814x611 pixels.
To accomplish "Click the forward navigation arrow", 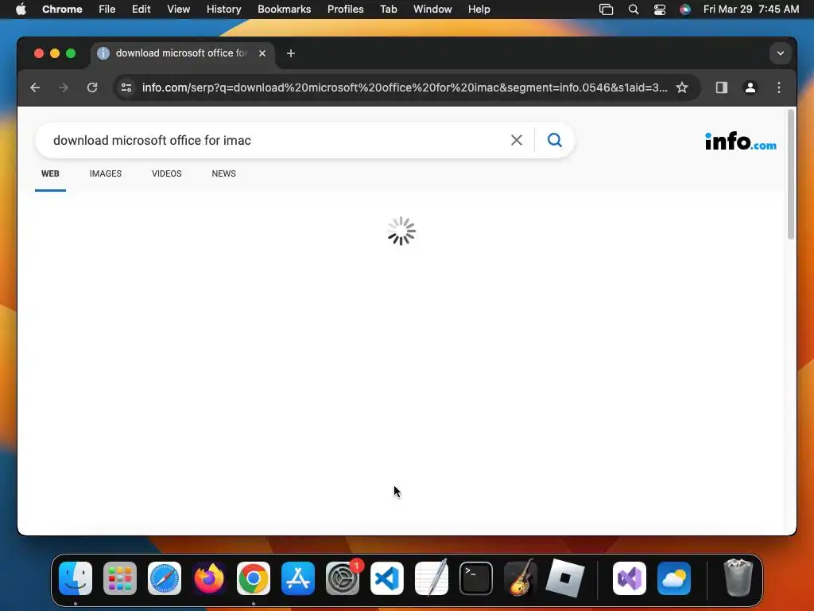I will coord(64,88).
